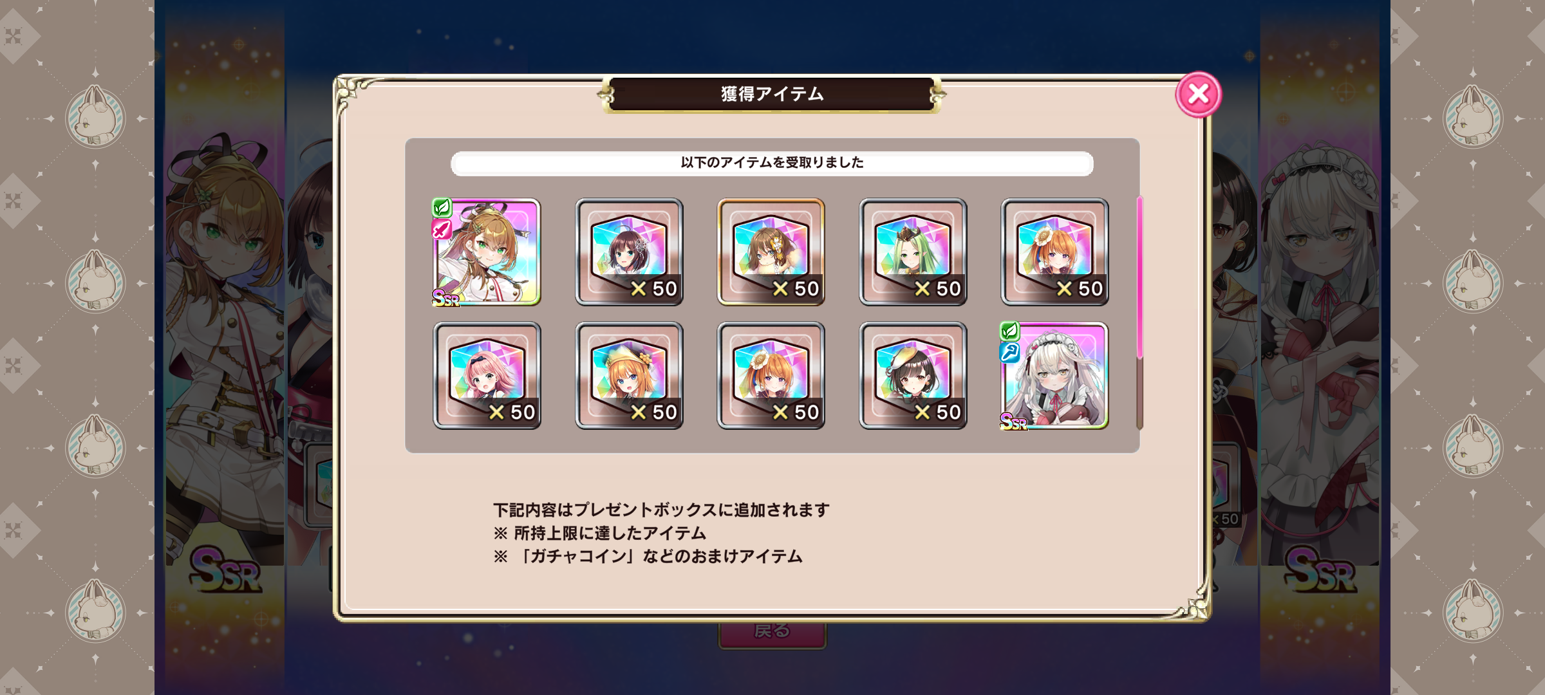The width and height of the screenshot is (1545, 695).
Task: Close the 獲得アイテム dialog with pink X
Action: pyautogui.click(x=1198, y=95)
